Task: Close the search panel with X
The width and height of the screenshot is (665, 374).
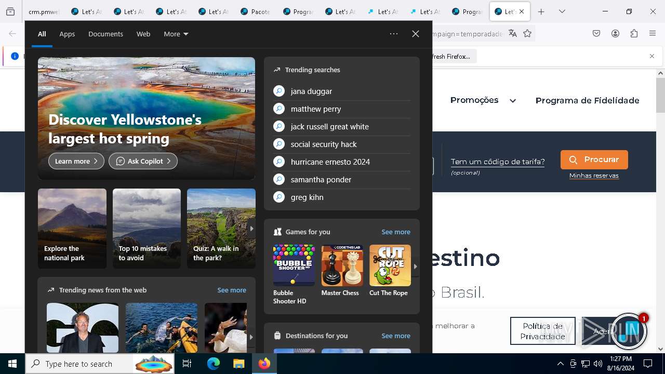Action: coord(416,34)
